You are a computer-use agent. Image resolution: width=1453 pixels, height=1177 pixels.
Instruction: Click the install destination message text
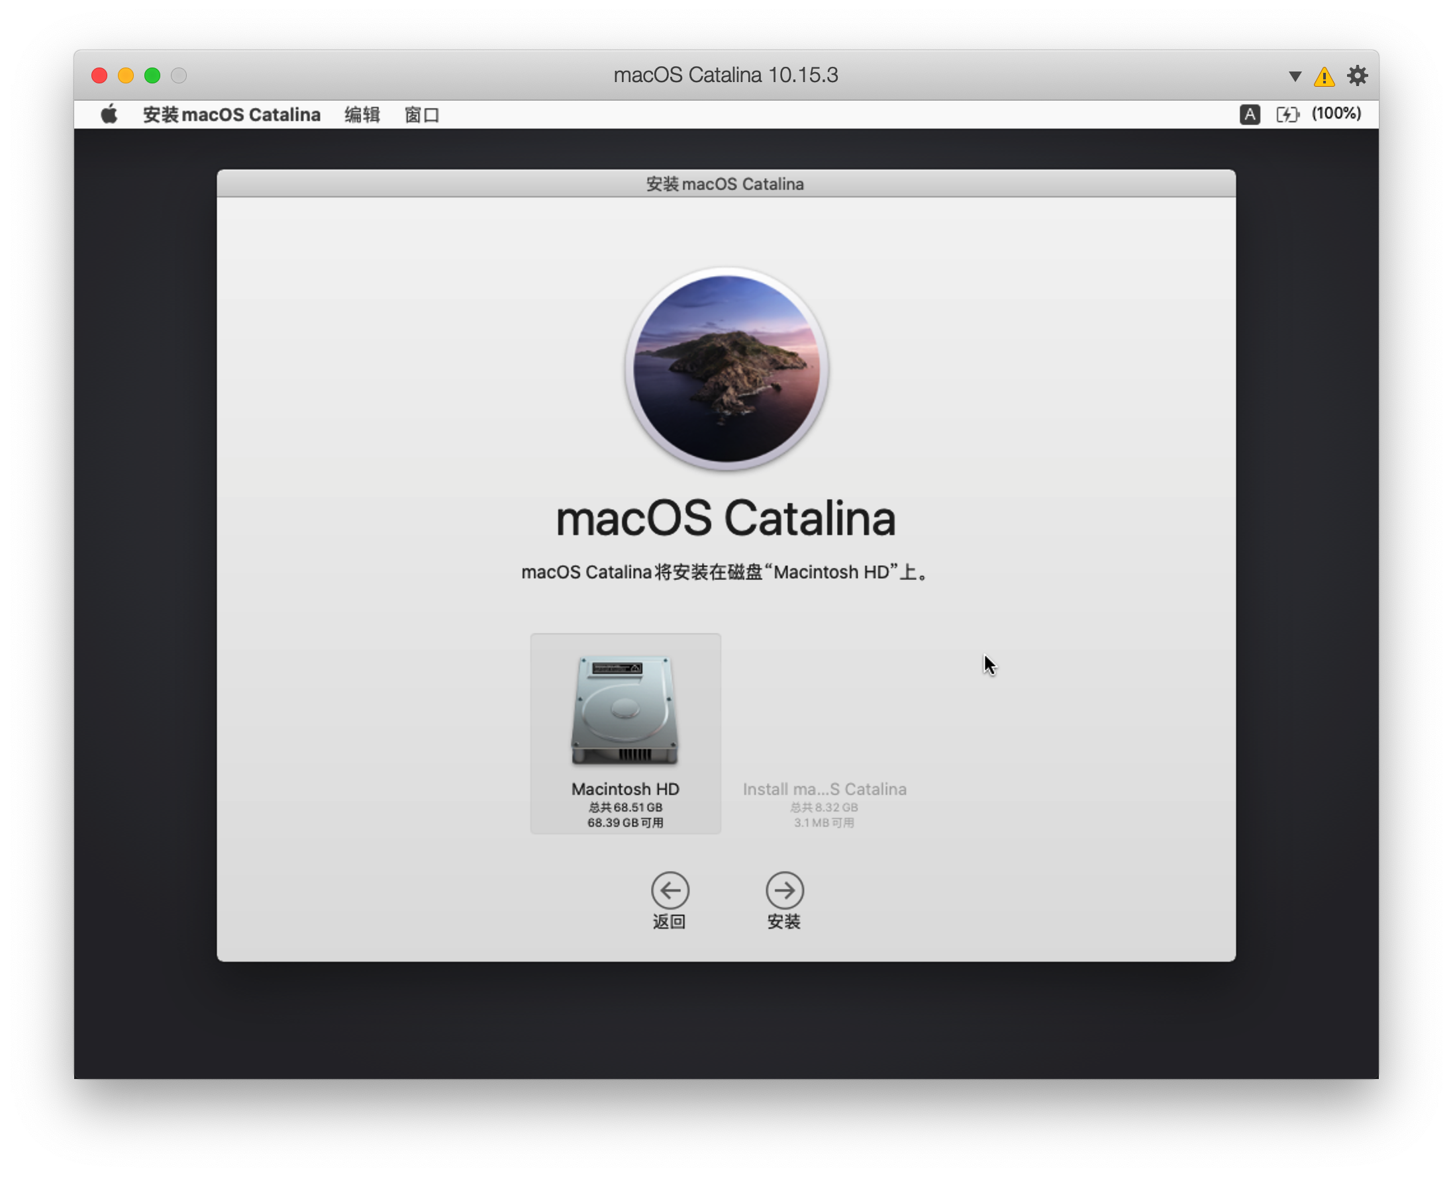[x=726, y=572]
